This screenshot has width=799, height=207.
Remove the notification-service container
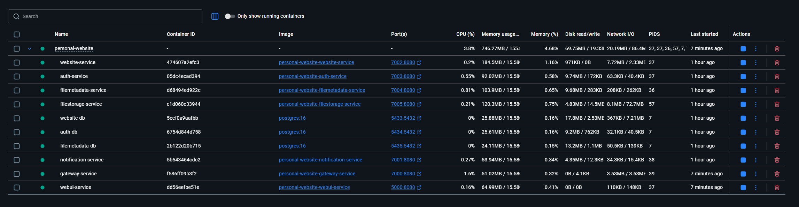[777, 160]
